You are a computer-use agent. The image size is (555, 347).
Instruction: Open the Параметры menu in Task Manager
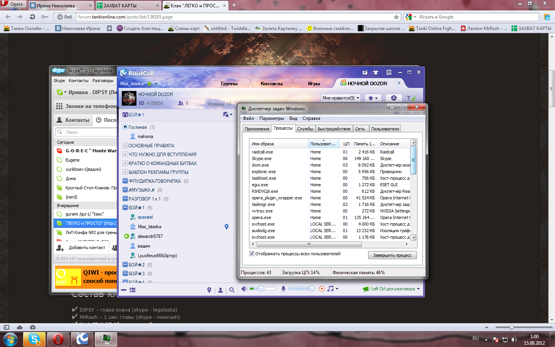272,118
